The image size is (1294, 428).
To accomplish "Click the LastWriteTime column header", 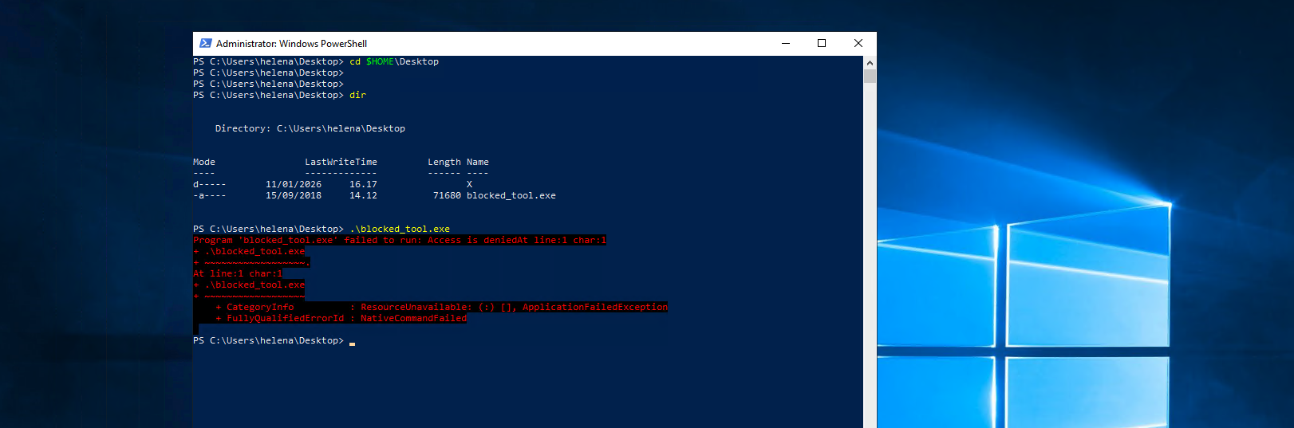I will pyautogui.click(x=341, y=162).
